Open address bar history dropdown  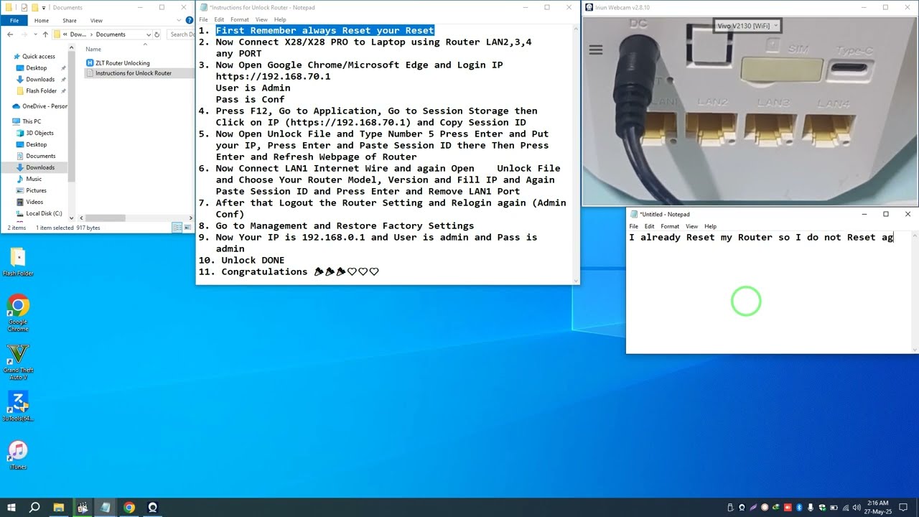149,34
